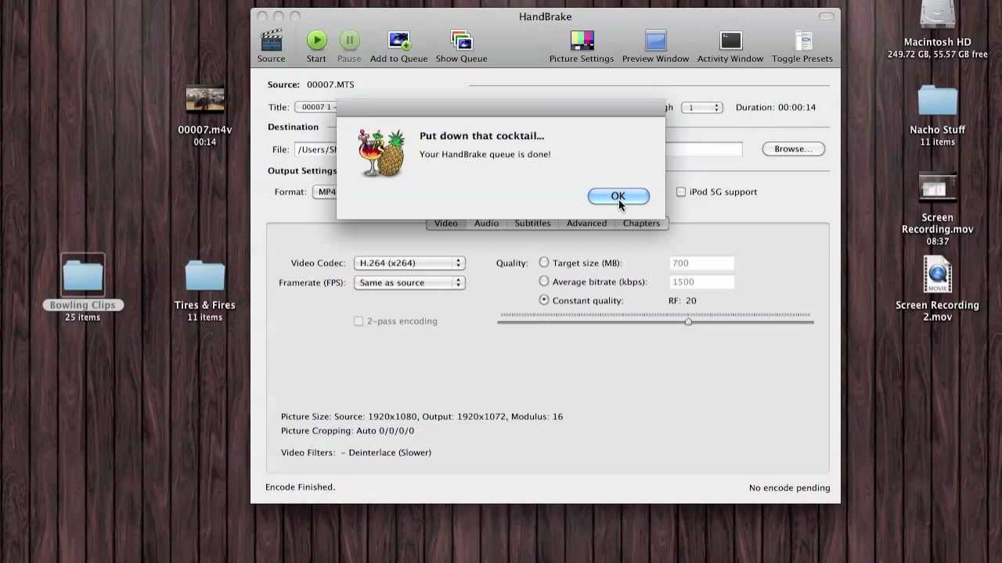Click the destination File path field
Image resolution: width=1002 pixels, height=563 pixels.
[x=315, y=149]
